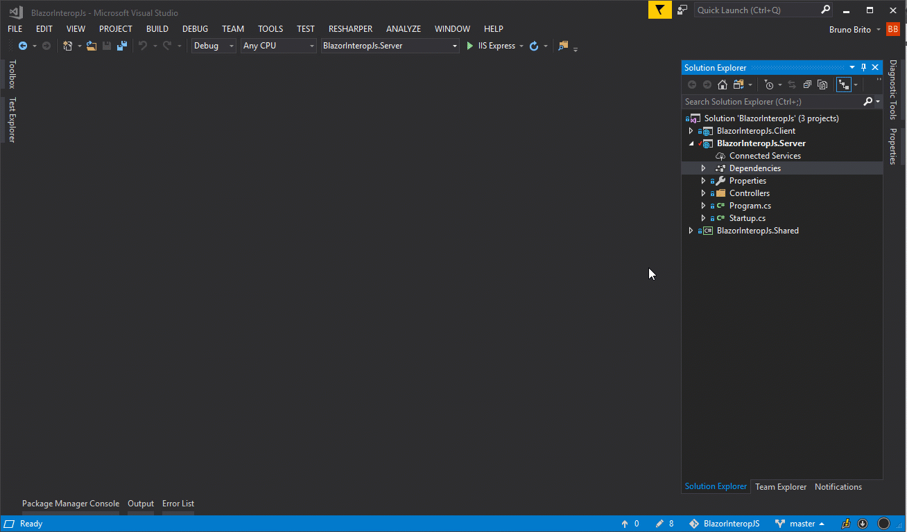Click the Navigate Backward arrow in main toolbar
The width and height of the screenshot is (907, 532).
(23, 46)
